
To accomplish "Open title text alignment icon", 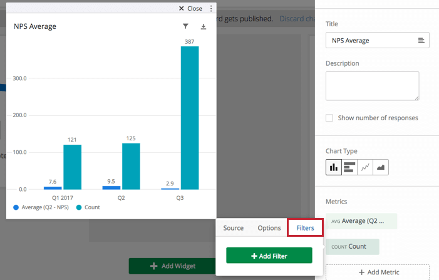I will (421, 40).
